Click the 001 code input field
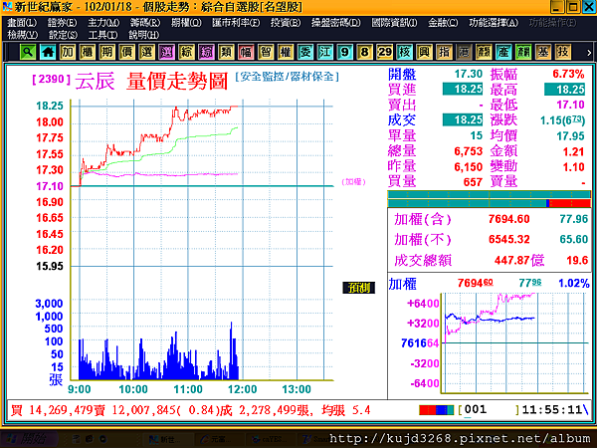 point(490,410)
